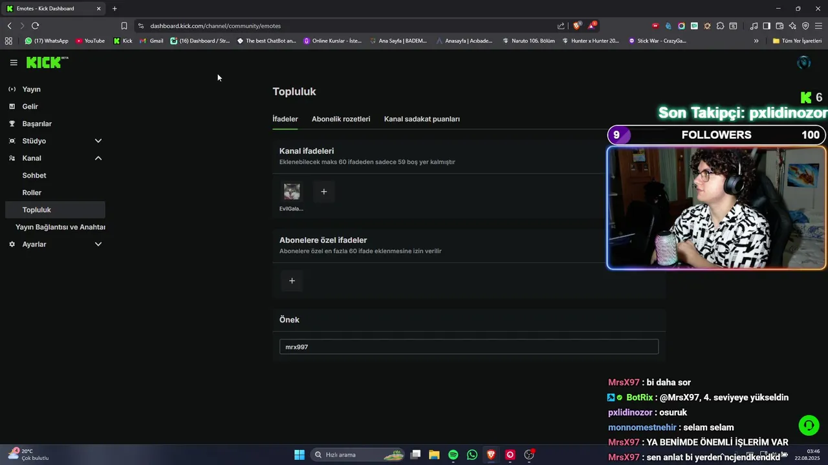Toggle the browser sidebar panel icon
The width and height of the screenshot is (828, 465).
[x=767, y=26]
